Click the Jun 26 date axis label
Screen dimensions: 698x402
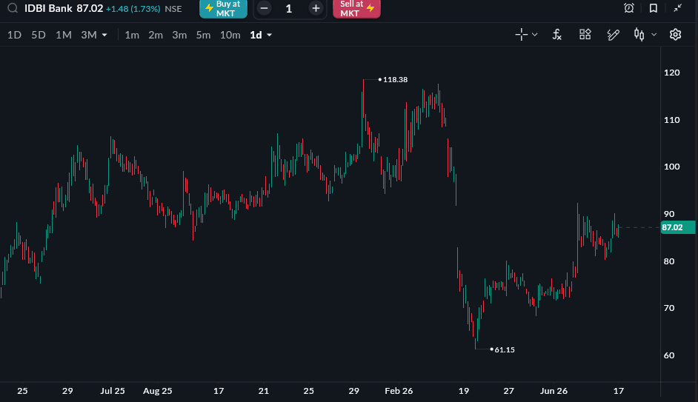point(554,391)
